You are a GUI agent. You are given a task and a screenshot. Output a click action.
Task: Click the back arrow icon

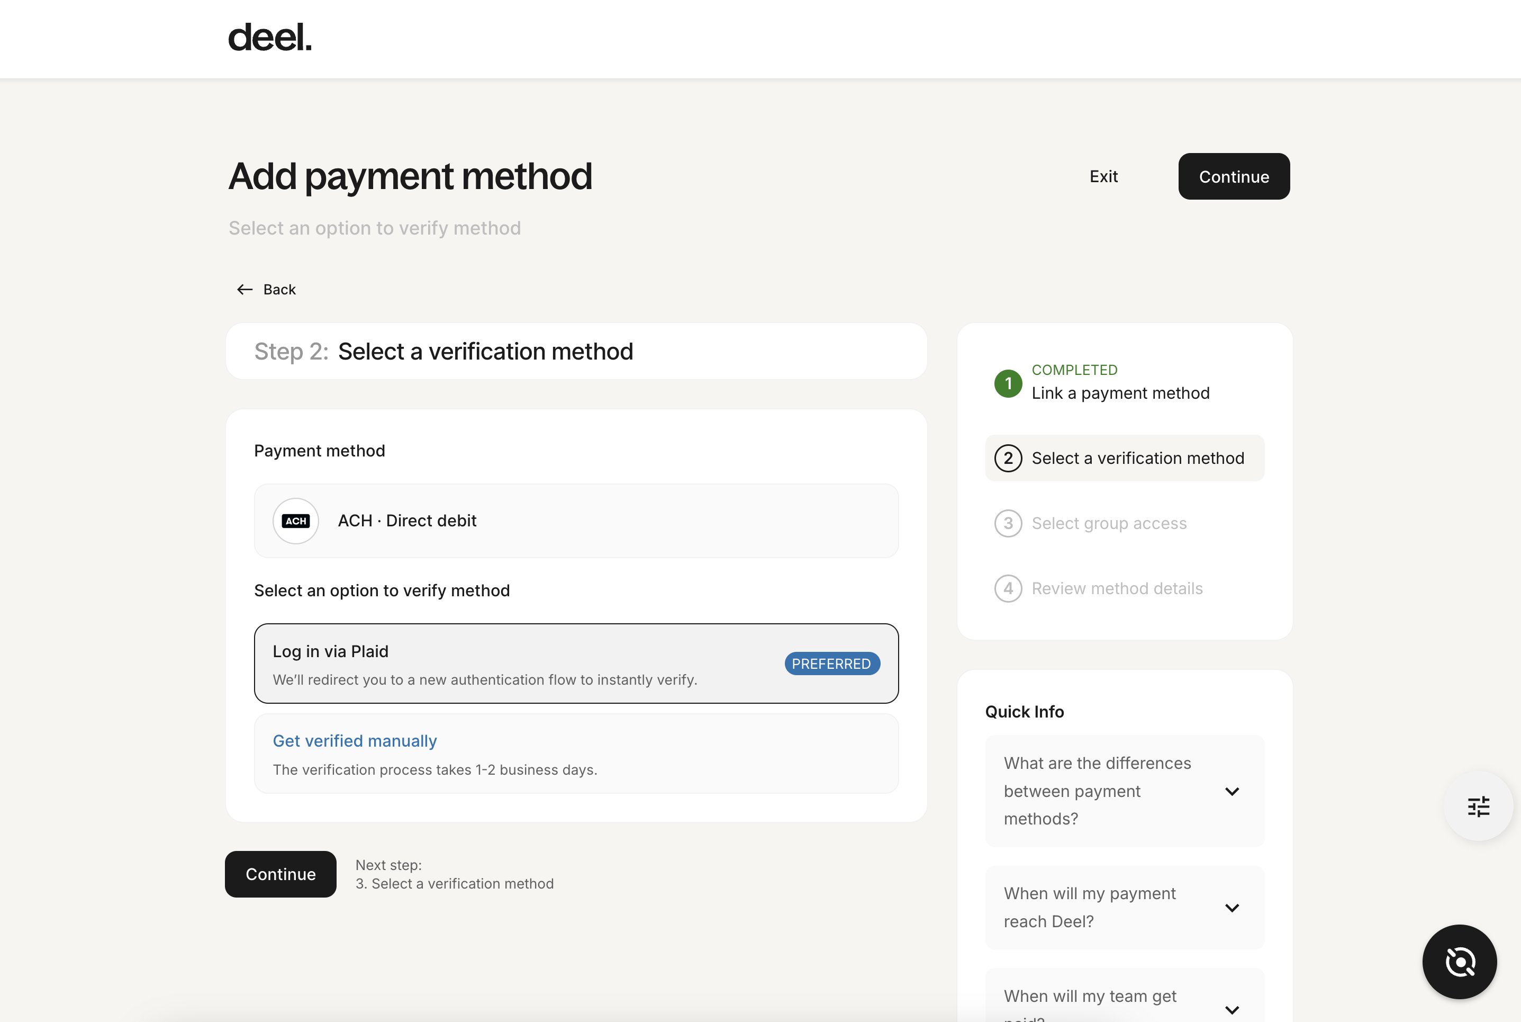point(245,290)
